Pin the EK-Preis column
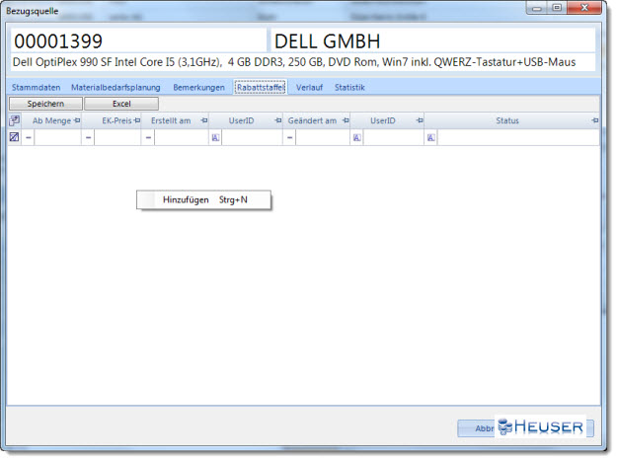This screenshot has width=617, height=461. tap(137, 120)
